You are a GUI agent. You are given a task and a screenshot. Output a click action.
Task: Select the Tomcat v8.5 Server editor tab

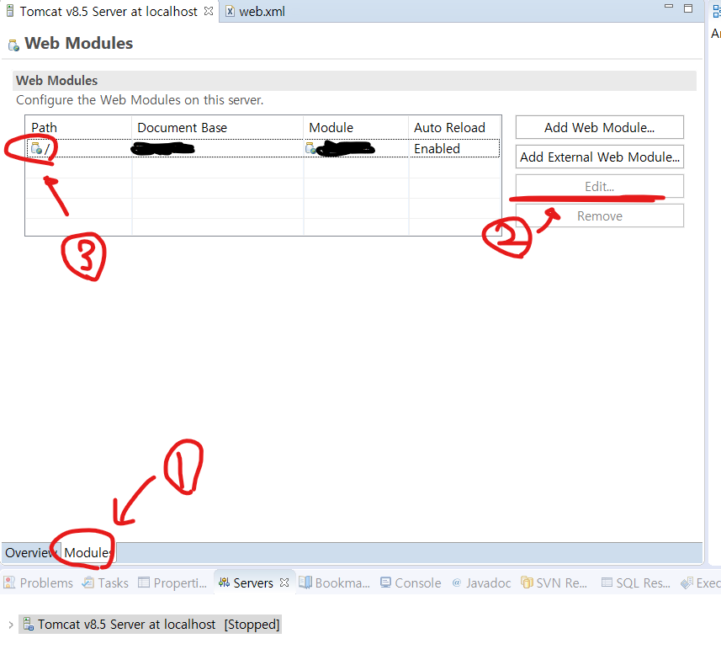click(x=108, y=12)
